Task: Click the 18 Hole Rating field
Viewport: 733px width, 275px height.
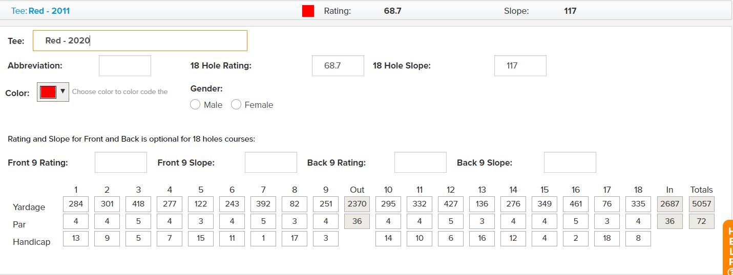Action: coord(338,65)
